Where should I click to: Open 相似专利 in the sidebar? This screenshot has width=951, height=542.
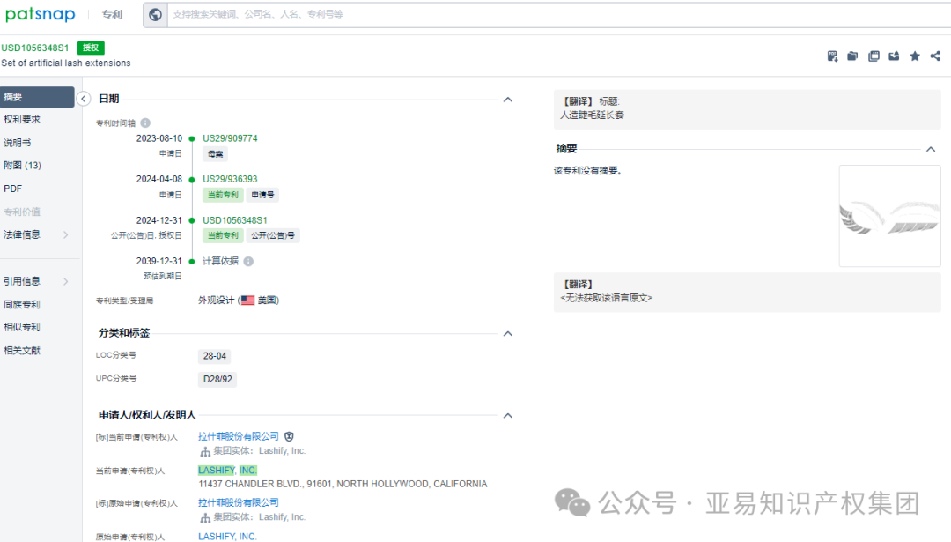tap(22, 327)
